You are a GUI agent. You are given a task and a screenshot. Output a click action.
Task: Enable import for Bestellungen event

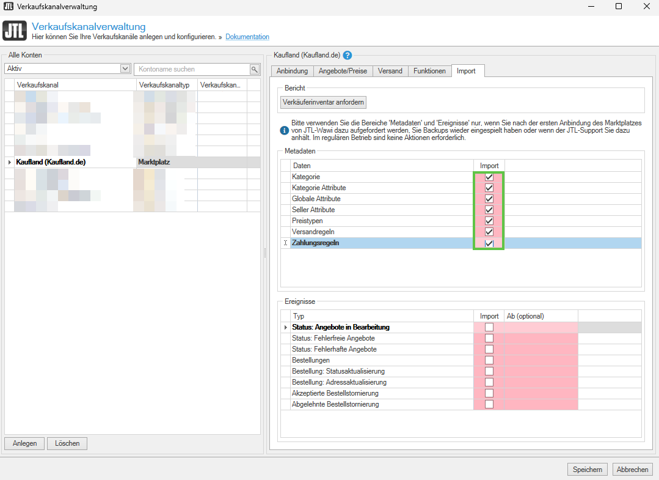489,361
